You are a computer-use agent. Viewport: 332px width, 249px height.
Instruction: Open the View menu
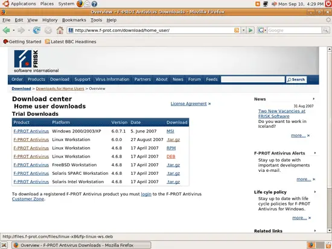(33, 20)
